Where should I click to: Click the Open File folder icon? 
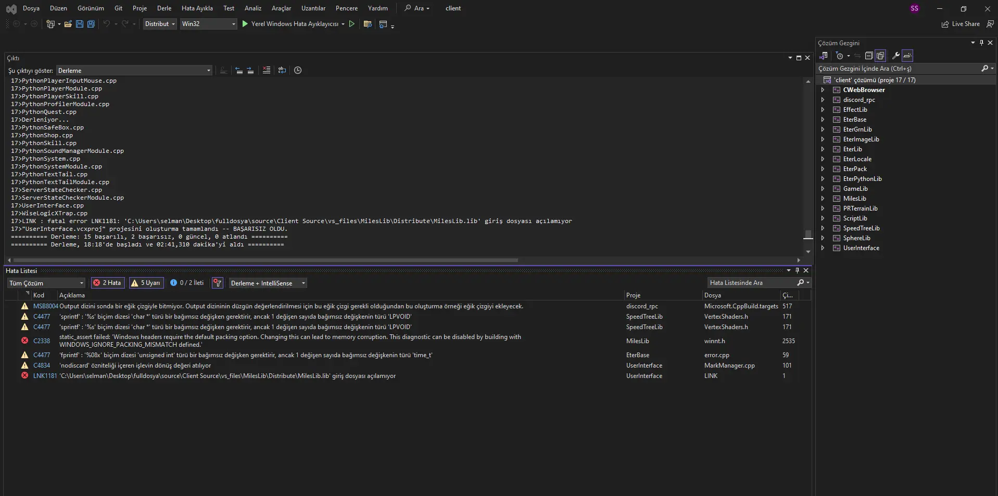point(68,24)
